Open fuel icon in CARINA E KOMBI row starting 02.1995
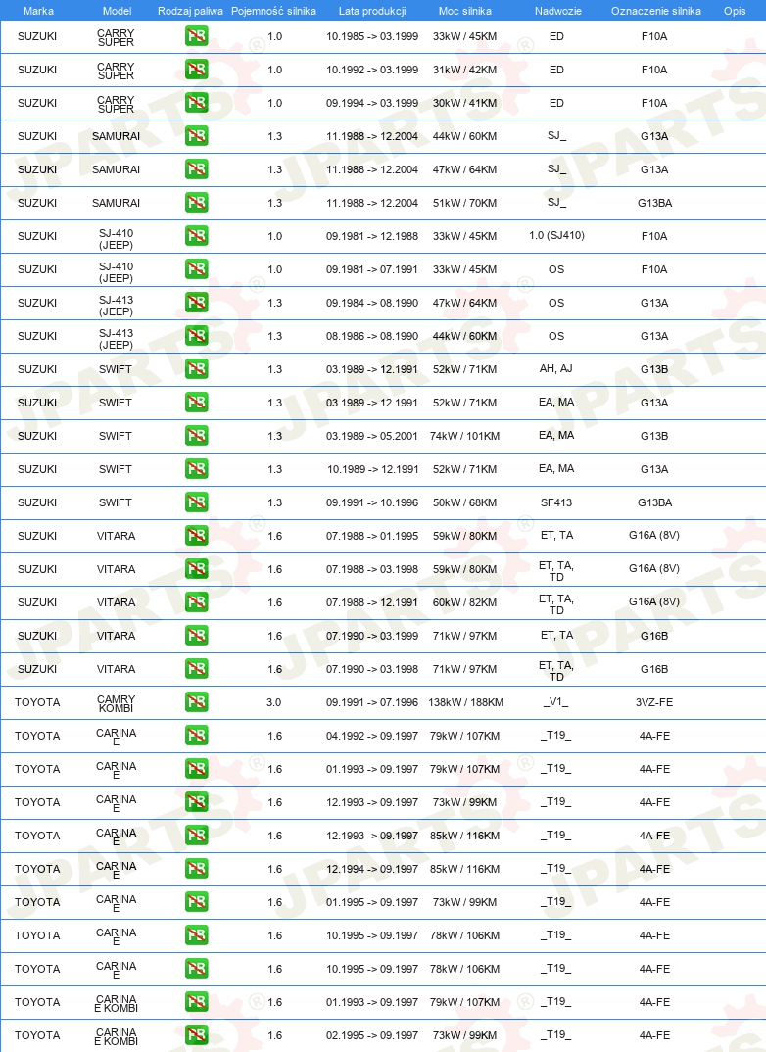The width and height of the screenshot is (766, 1052). tap(197, 1035)
